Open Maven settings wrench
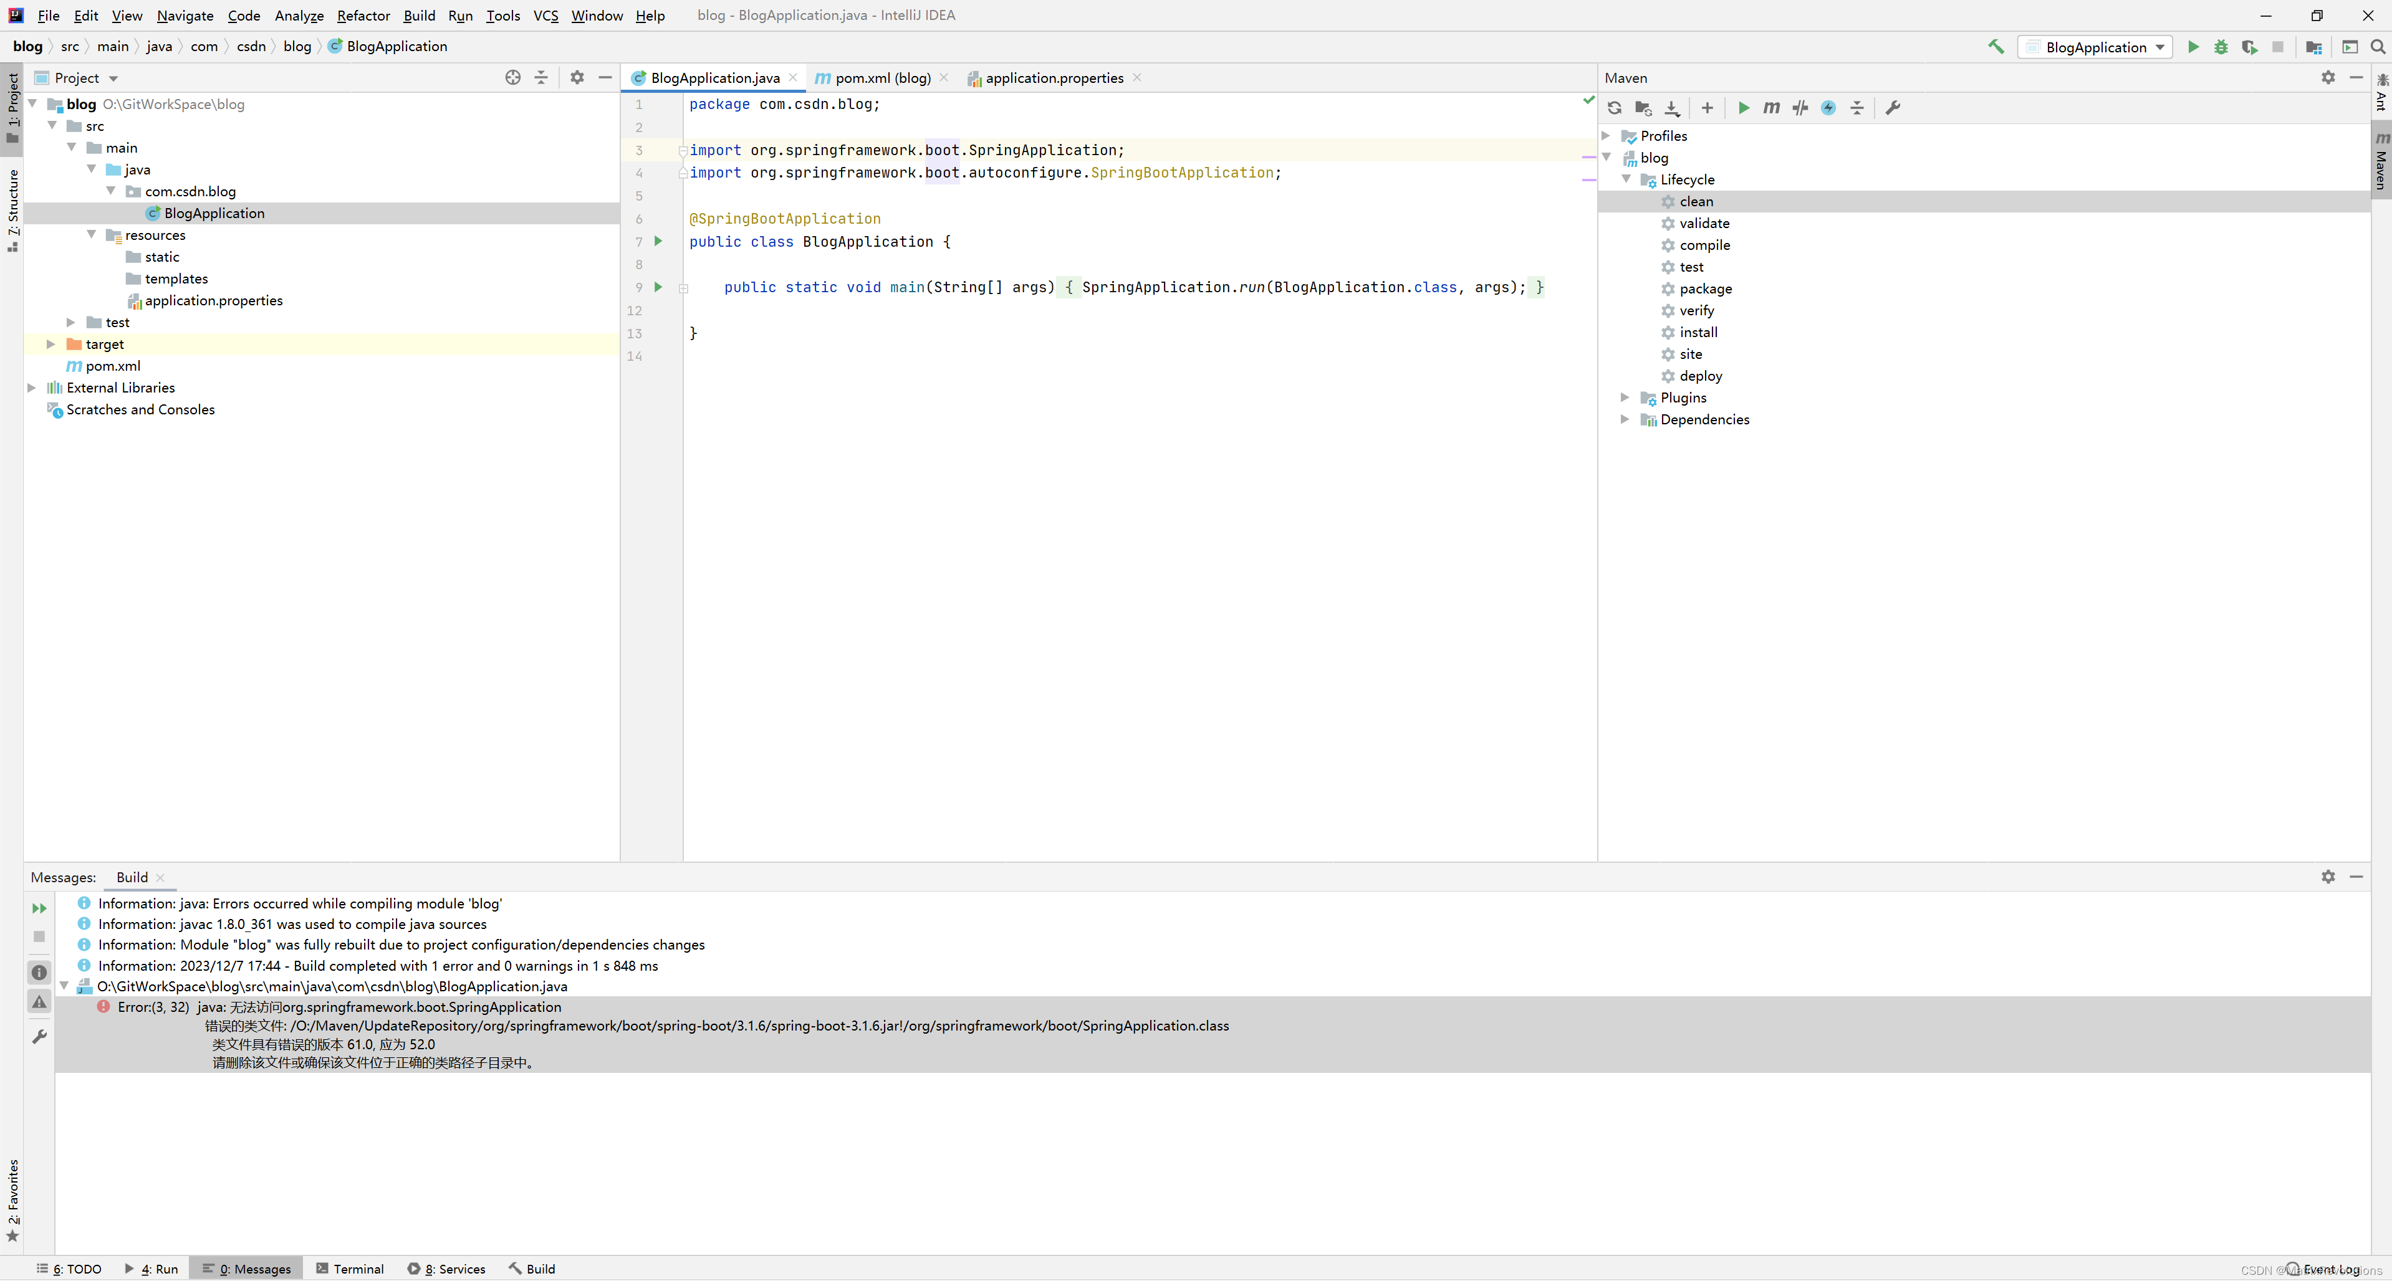This screenshot has height=1281, width=2392. click(1893, 108)
